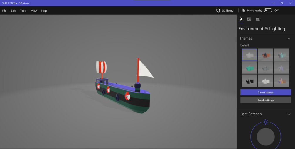Open the View menu

click(x=34, y=11)
